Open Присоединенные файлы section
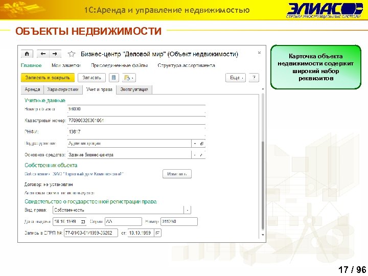This screenshot has width=368, height=276. coord(119,65)
